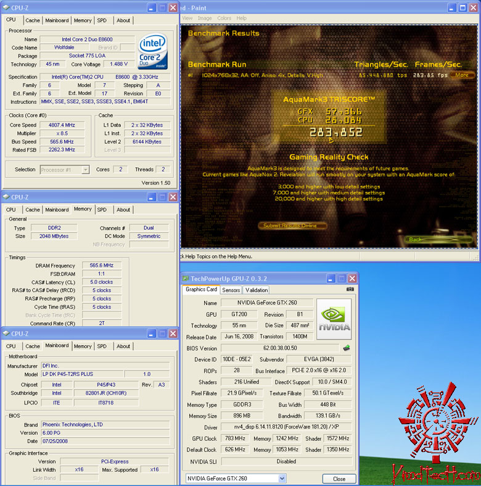Image resolution: width=481 pixels, height=486 pixels.
Task: Click the Close button in GPU-Z
Action: [x=339, y=479]
